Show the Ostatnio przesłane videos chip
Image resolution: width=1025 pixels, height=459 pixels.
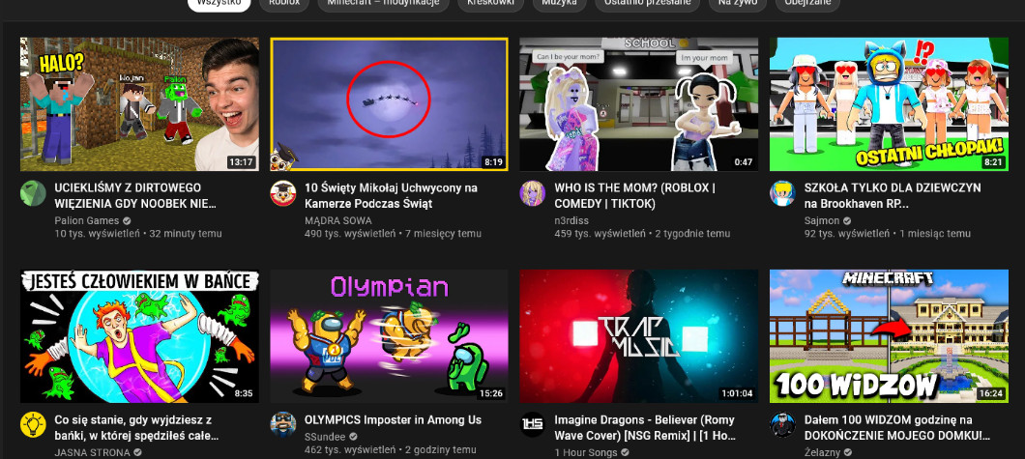pyautogui.click(x=651, y=4)
